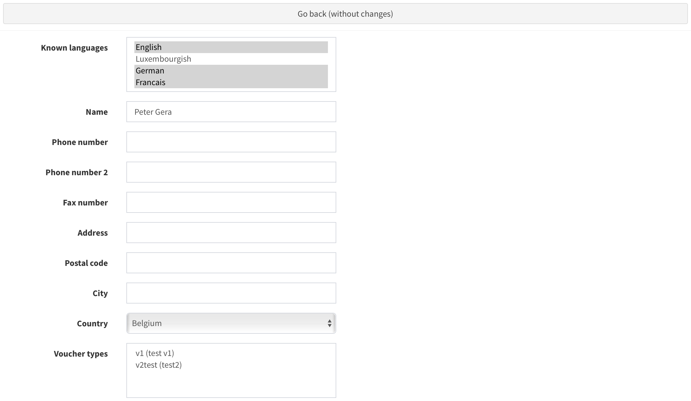Click the Address text box
The width and height of the screenshot is (691, 401).
(x=231, y=233)
